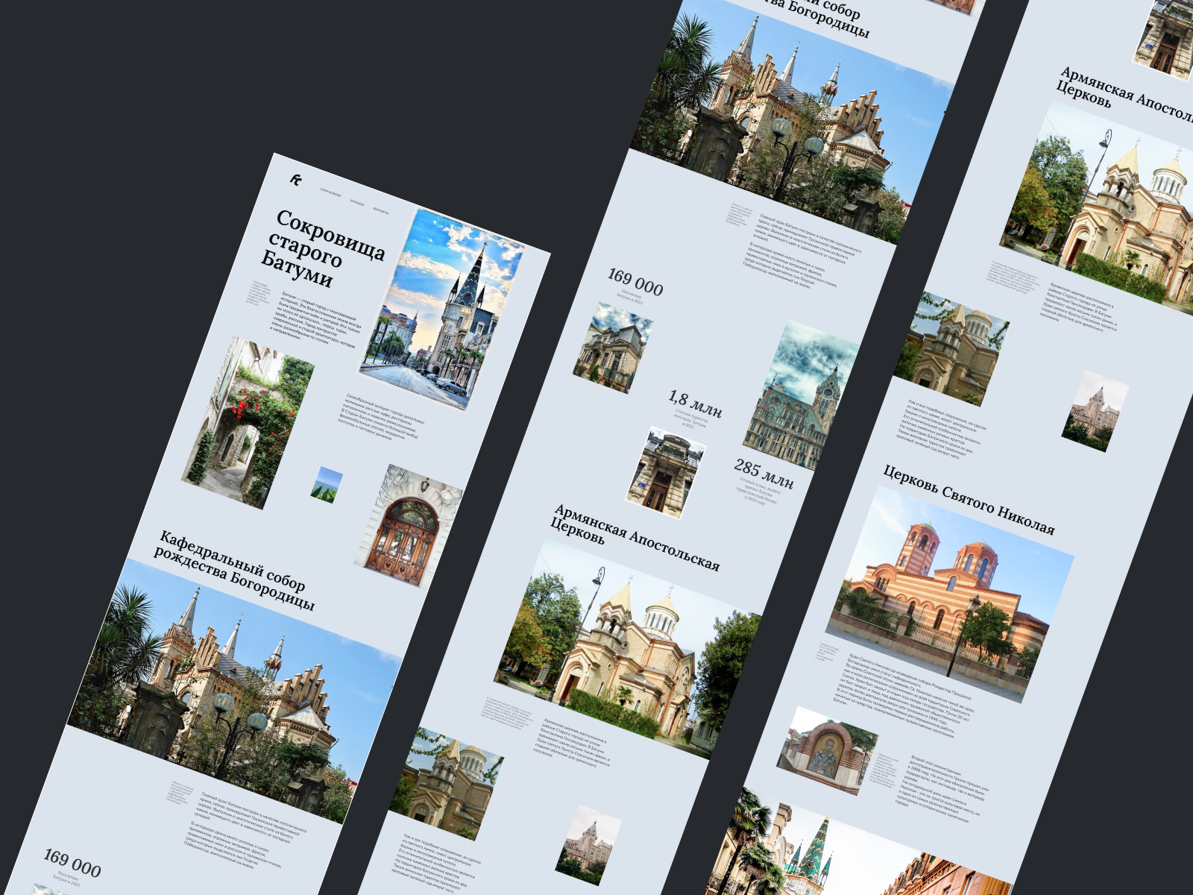Click the paragraph beginning Храм Святого Николая
This screenshot has height=895, width=1193.
coord(904,696)
